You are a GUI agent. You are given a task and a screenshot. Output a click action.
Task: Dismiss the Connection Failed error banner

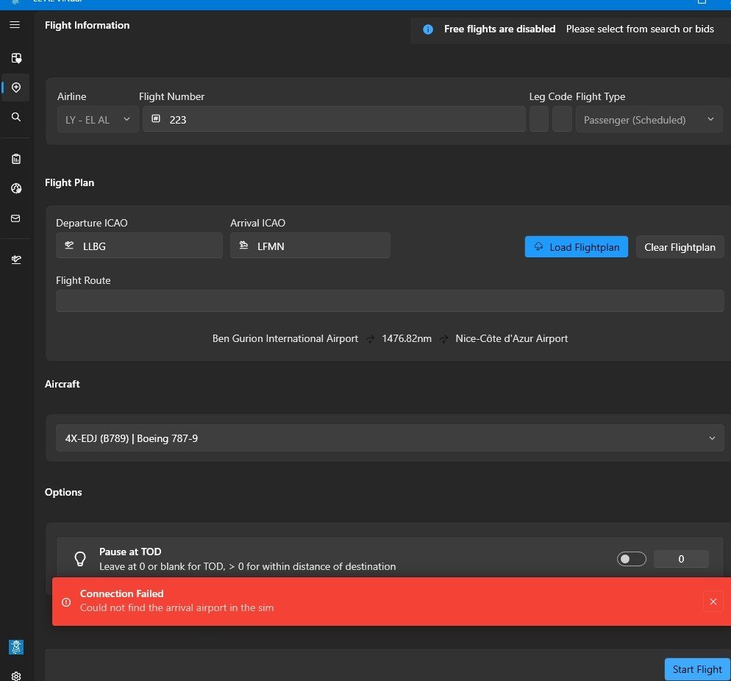coord(712,602)
